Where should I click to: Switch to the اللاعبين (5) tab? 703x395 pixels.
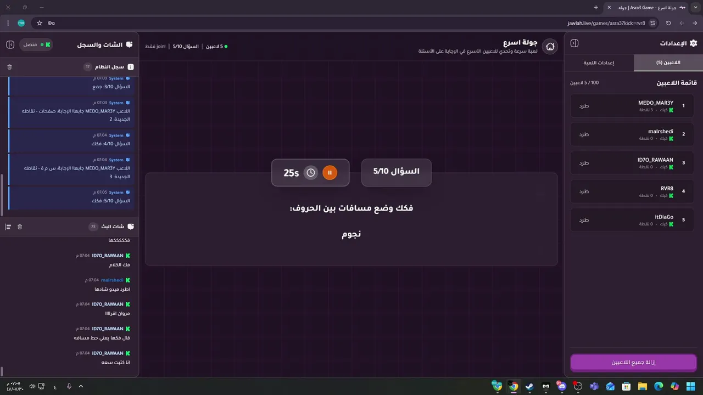pos(668,63)
